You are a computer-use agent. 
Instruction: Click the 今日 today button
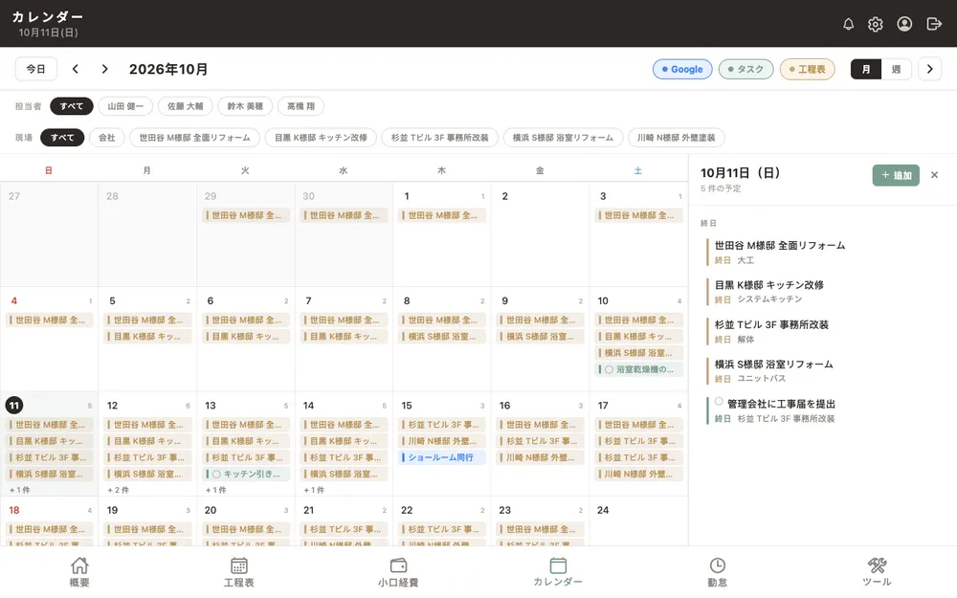coord(36,69)
